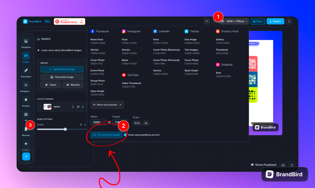Choose Facebook Event Photo preset
The image size is (315, 188).
tap(97, 72)
